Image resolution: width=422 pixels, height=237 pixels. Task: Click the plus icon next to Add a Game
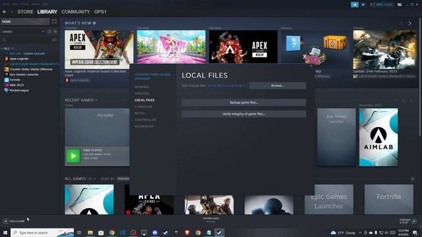(x=6, y=221)
